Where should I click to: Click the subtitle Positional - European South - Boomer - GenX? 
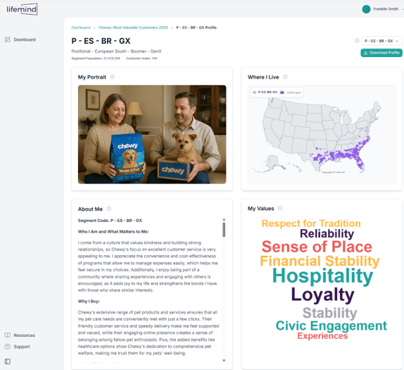[x=116, y=51]
